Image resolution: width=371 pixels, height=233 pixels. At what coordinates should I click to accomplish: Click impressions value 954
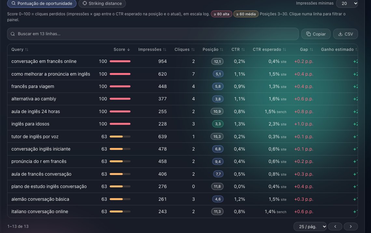(x=162, y=61)
